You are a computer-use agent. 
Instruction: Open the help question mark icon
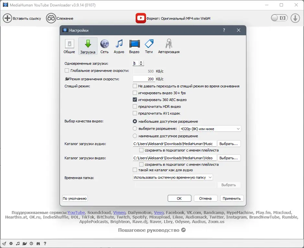(x=45, y=243)
